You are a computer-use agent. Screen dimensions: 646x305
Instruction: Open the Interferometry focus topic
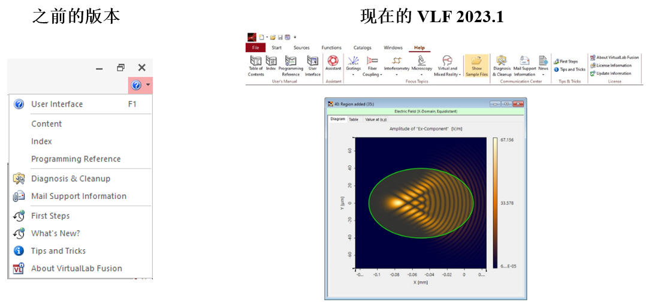396,62
